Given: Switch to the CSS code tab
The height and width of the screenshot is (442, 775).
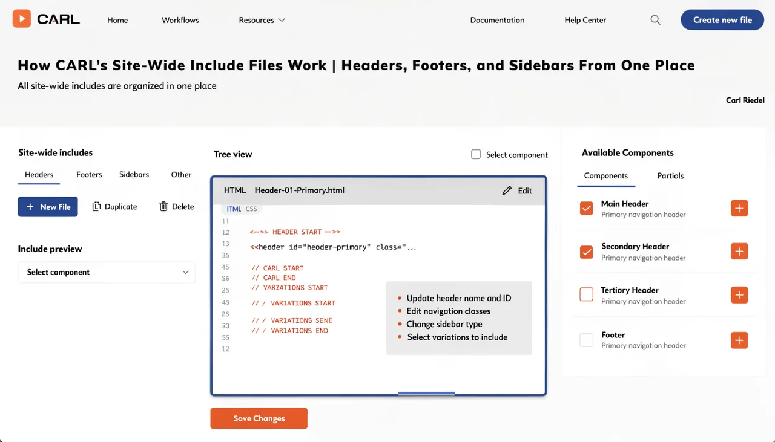Looking at the screenshot, I should pyautogui.click(x=251, y=209).
